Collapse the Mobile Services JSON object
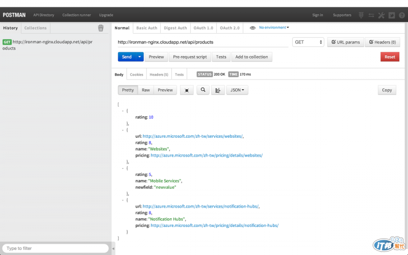Viewport: 408px width, 255px height. (123, 168)
